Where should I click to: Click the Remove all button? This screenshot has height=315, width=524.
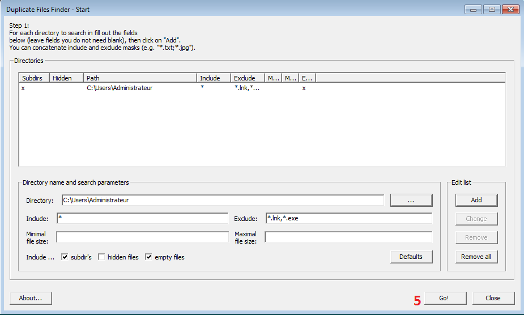click(x=476, y=257)
